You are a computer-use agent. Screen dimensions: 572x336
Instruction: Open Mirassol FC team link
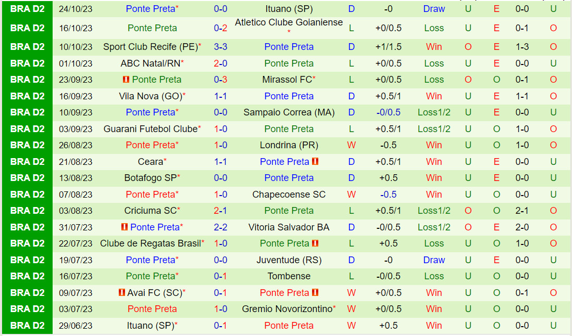(x=287, y=80)
